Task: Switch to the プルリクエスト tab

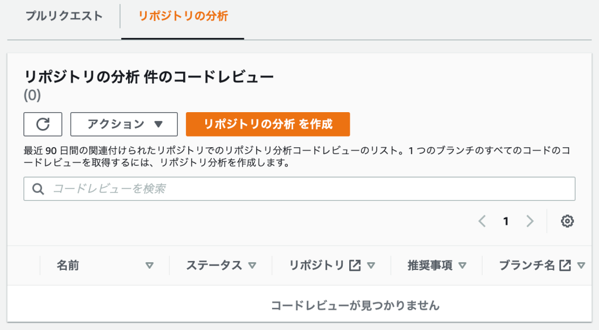Action: pyautogui.click(x=64, y=16)
